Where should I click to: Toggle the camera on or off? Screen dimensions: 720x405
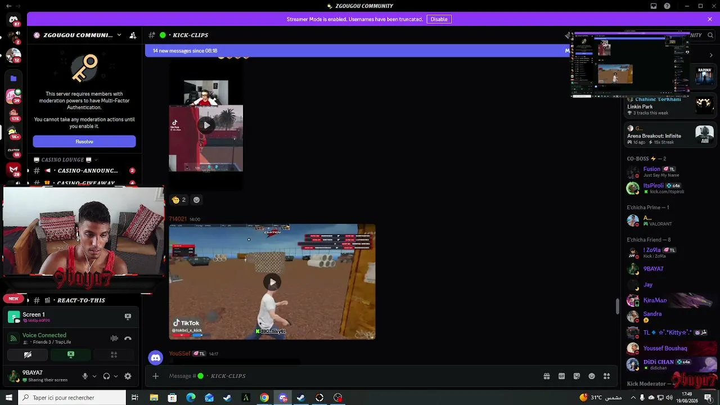28,354
